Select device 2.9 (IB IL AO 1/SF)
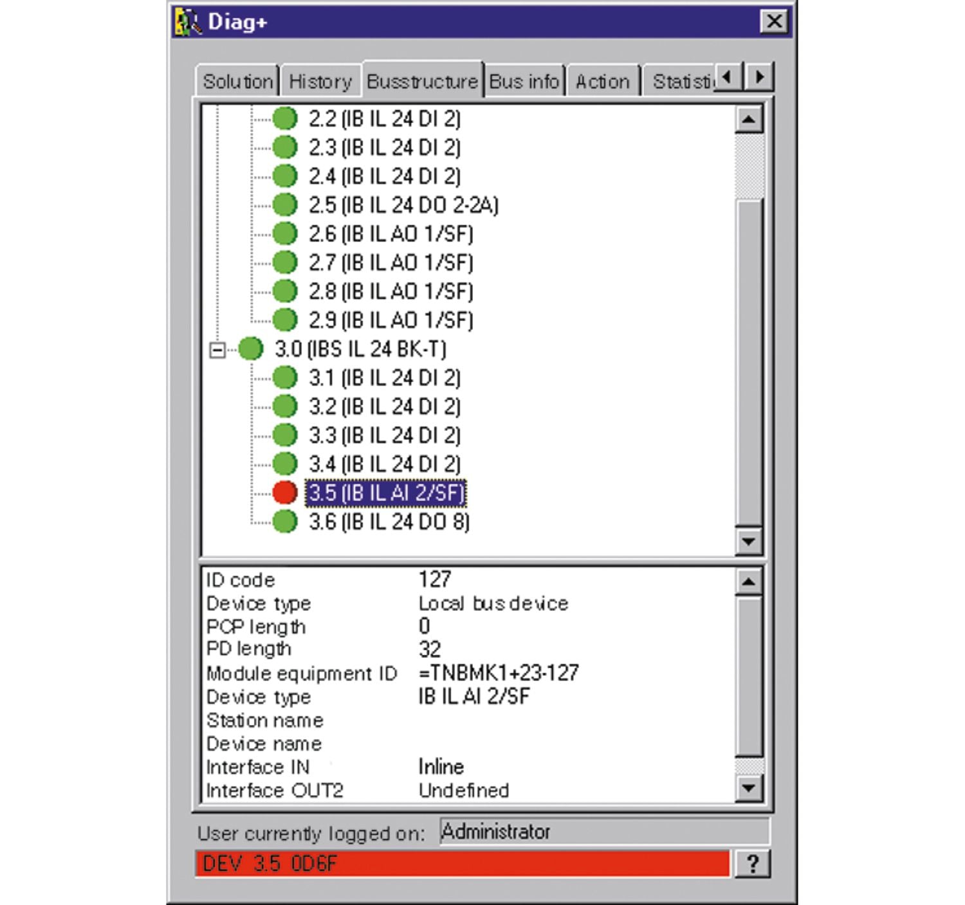This screenshot has width=965, height=905. pyautogui.click(x=391, y=320)
